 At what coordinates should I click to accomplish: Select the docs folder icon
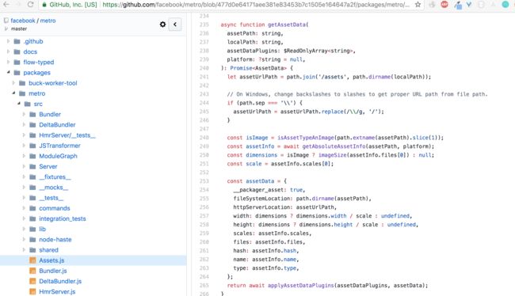tap(17, 52)
